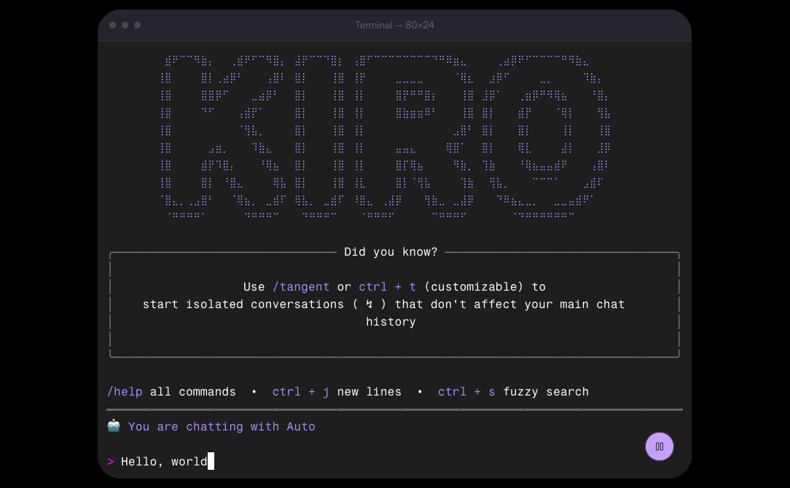Select the /help command text

click(x=125, y=392)
